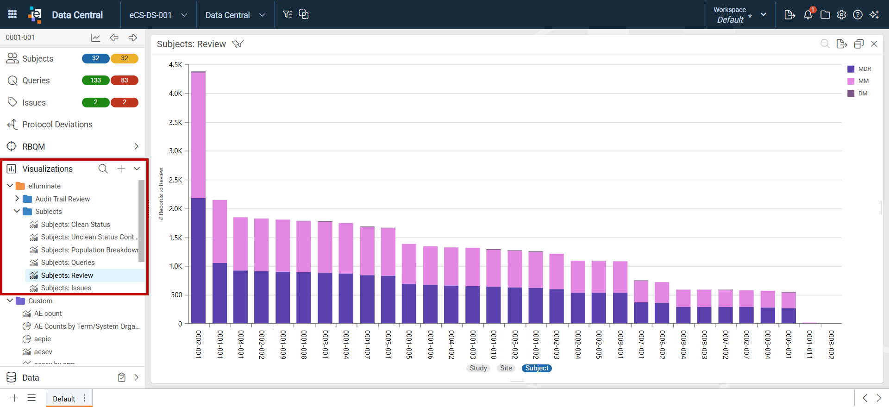Open the apps grid menu
Viewport: 889px width, 407px height.
13,14
